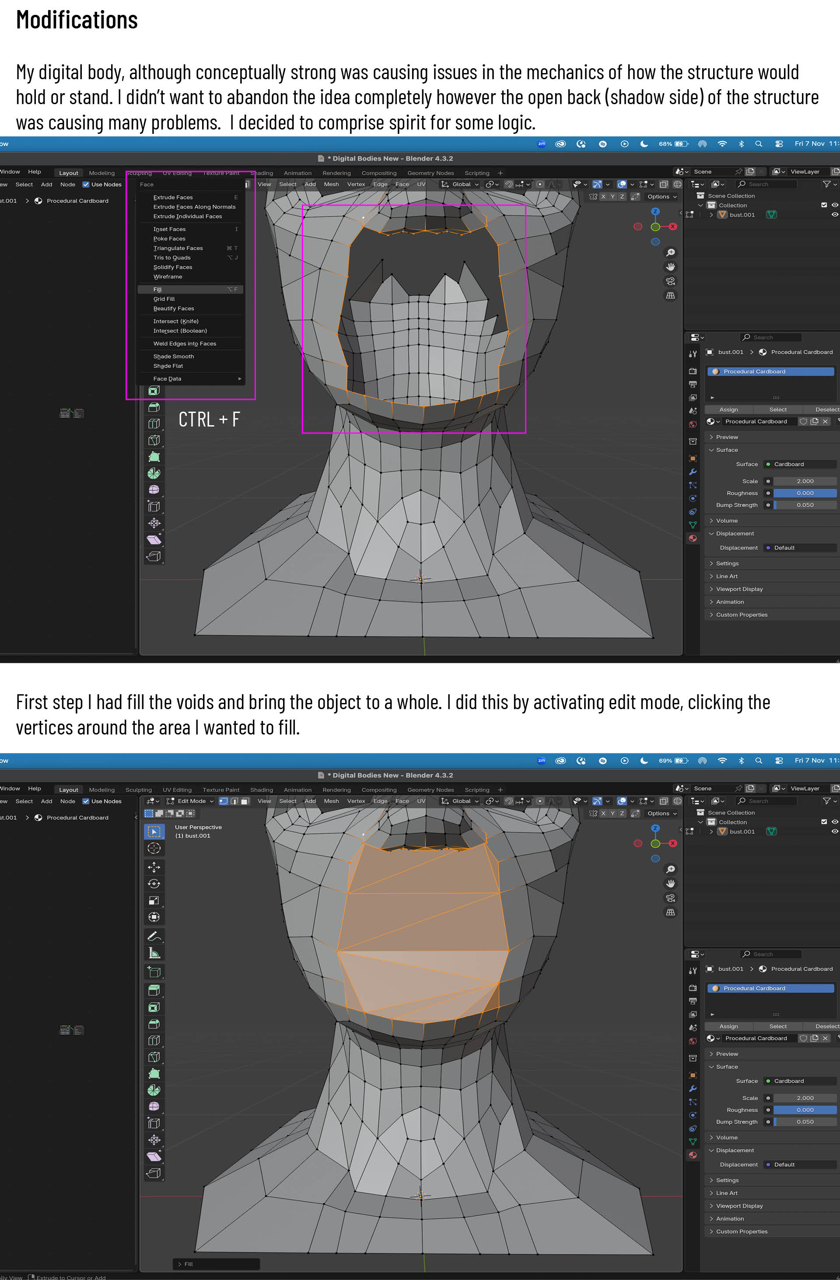Turn on face select mode toggle
The height and width of the screenshot is (1280, 840).
point(245,801)
